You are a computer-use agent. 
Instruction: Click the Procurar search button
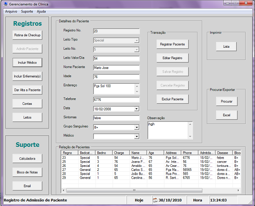(226, 101)
